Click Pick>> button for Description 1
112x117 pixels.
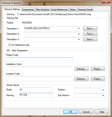(90, 28)
